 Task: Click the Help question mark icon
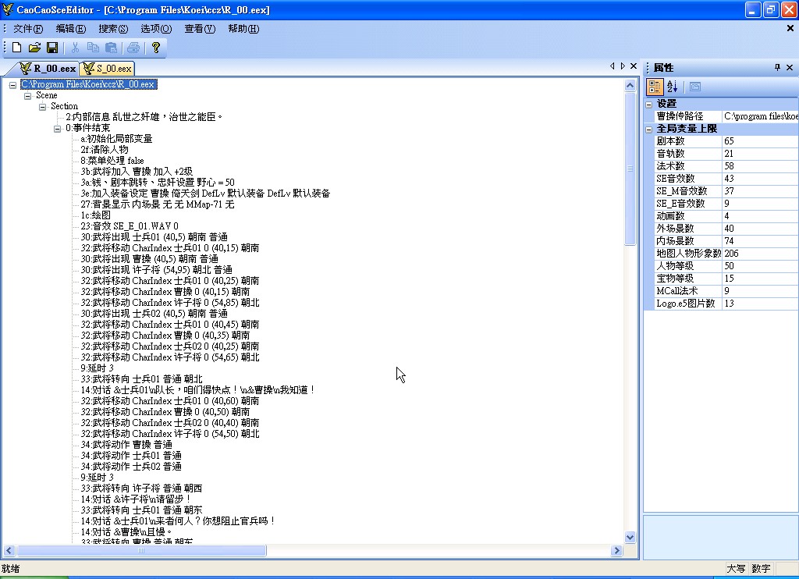pos(155,48)
